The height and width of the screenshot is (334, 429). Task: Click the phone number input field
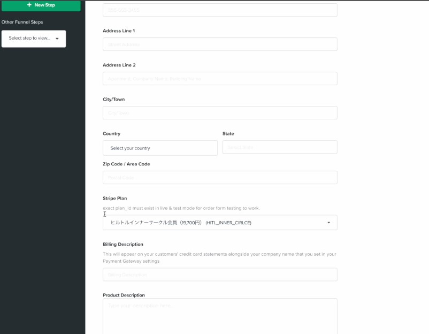(x=220, y=10)
